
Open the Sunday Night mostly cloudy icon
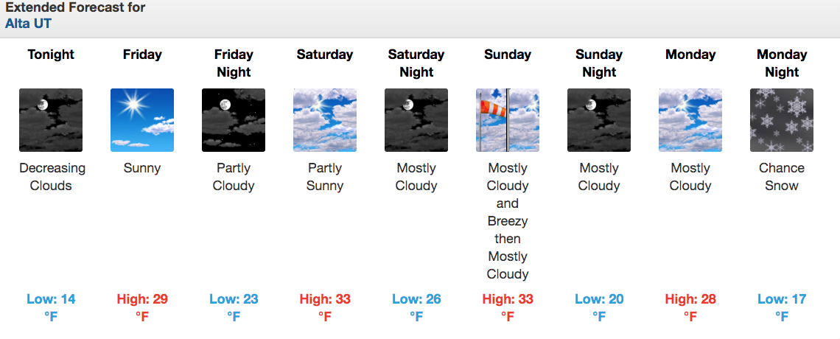(x=599, y=120)
